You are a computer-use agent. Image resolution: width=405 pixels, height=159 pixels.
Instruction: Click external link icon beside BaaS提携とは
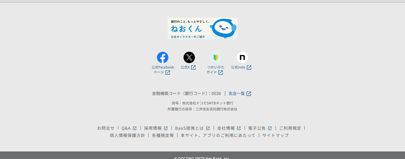click(x=208, y=128)
